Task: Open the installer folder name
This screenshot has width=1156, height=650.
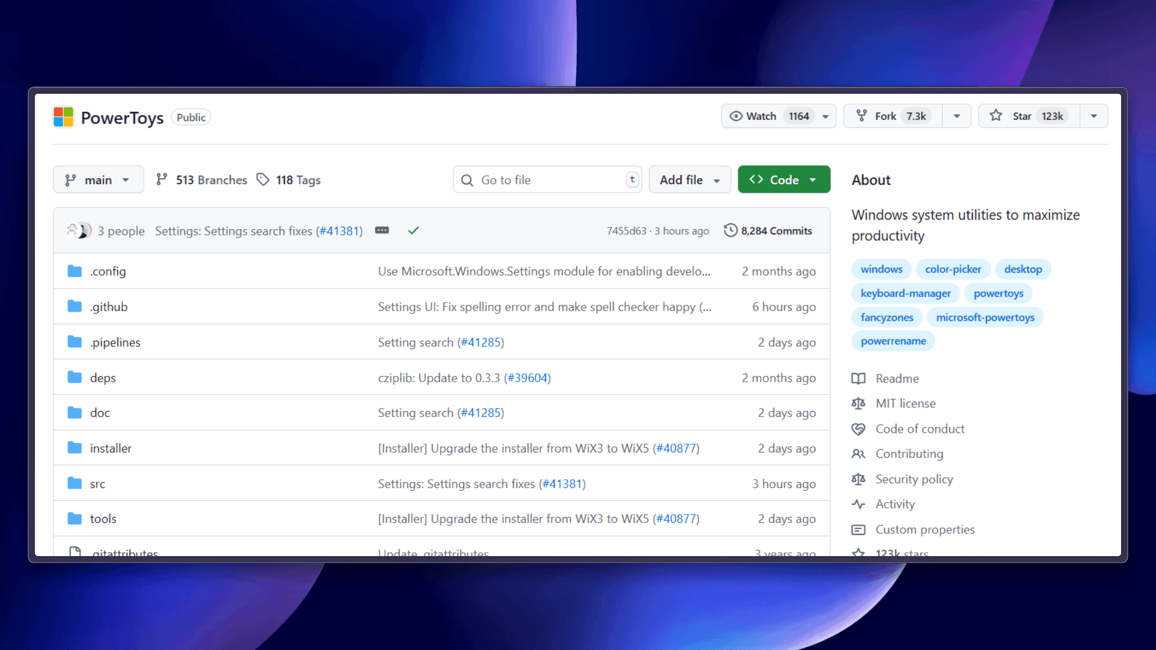Action: 111,448
